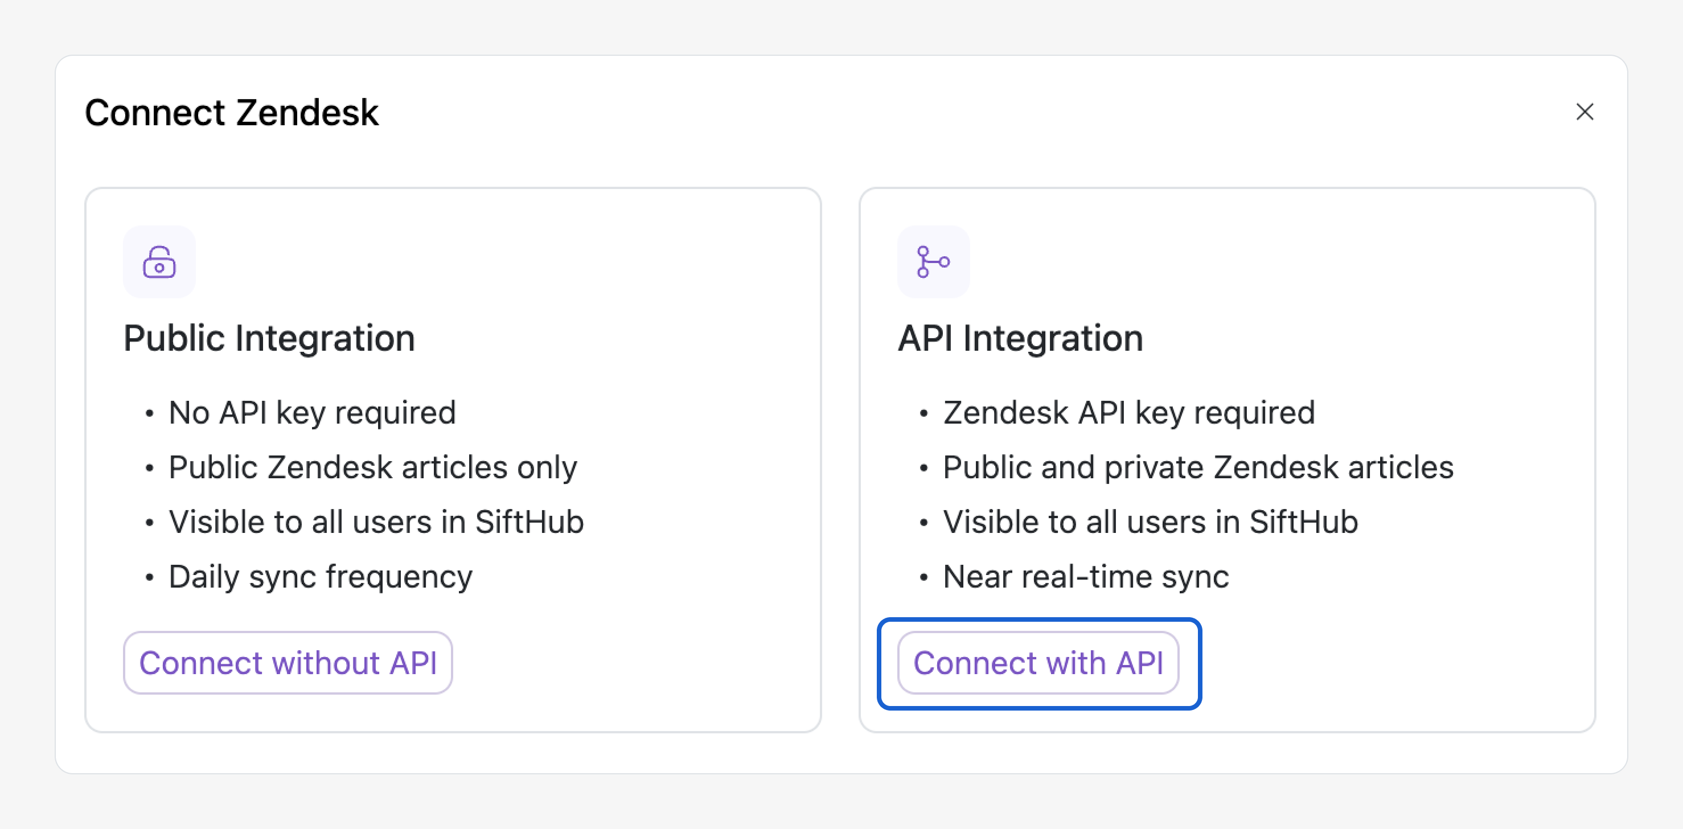Click the bullet dot before Daily sync frequency
This screenshot has height=829, width=1683.
tap(150, 577)
